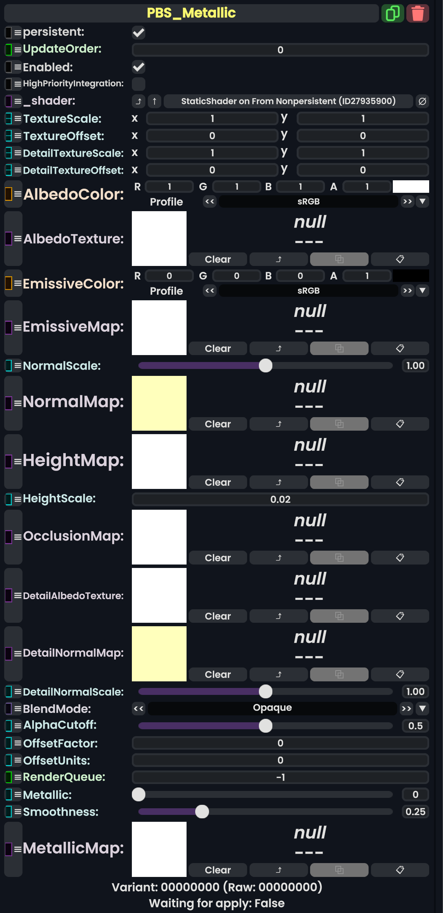The width and height of the screenshot is (443, 913).
Task: Click the overlapping squares icon in NormalMap row
Action: pos(339,424)
